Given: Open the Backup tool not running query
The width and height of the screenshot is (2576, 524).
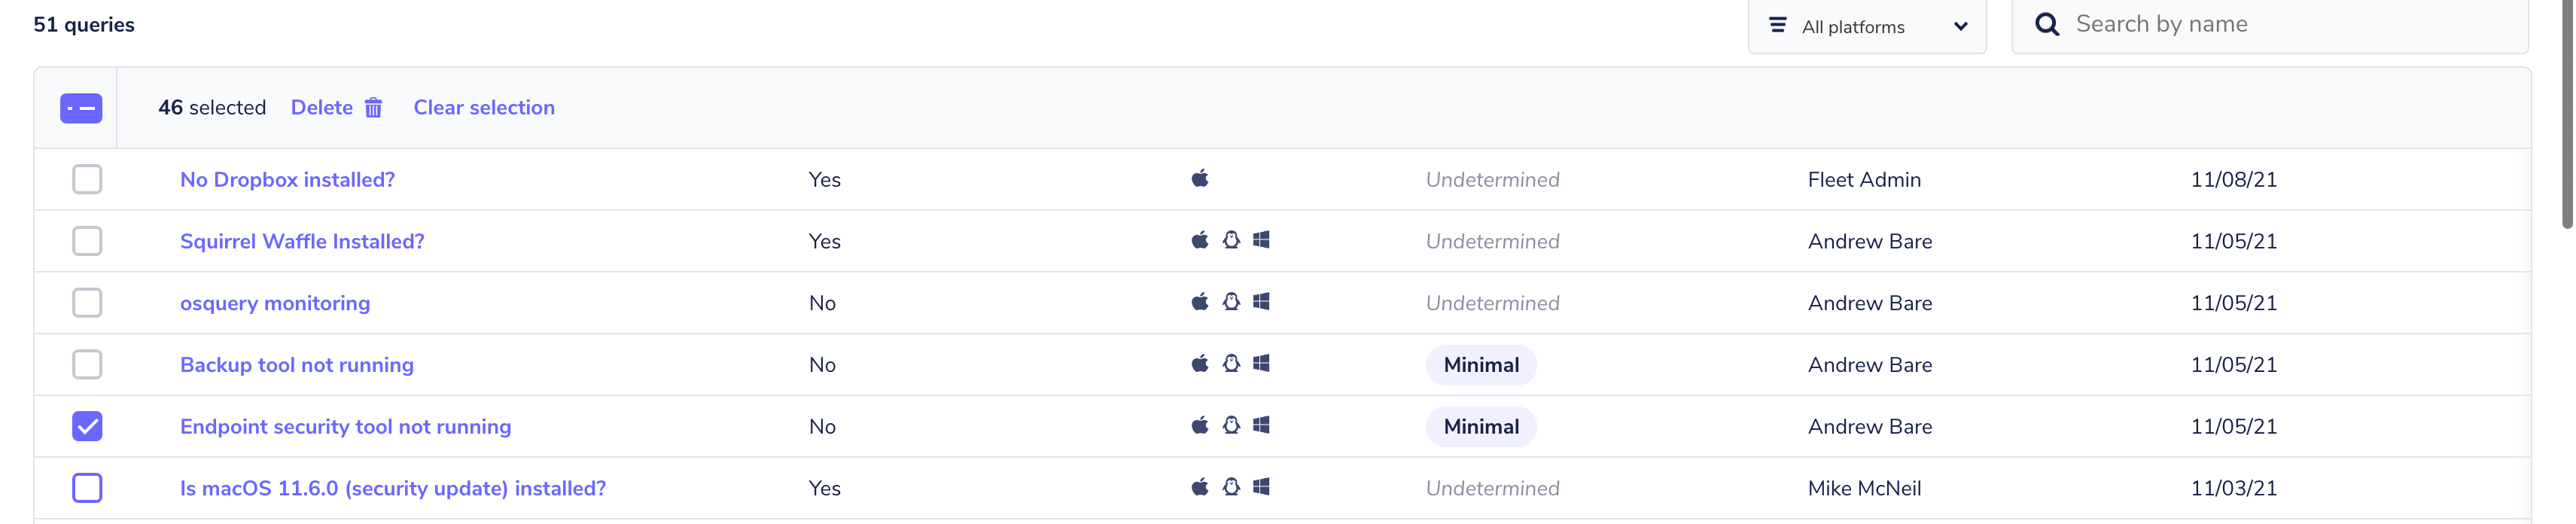Looking at the screenshot, I should coord(296,364).
